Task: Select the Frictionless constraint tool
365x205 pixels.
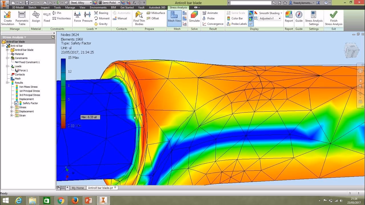Action: coord(62,18)
